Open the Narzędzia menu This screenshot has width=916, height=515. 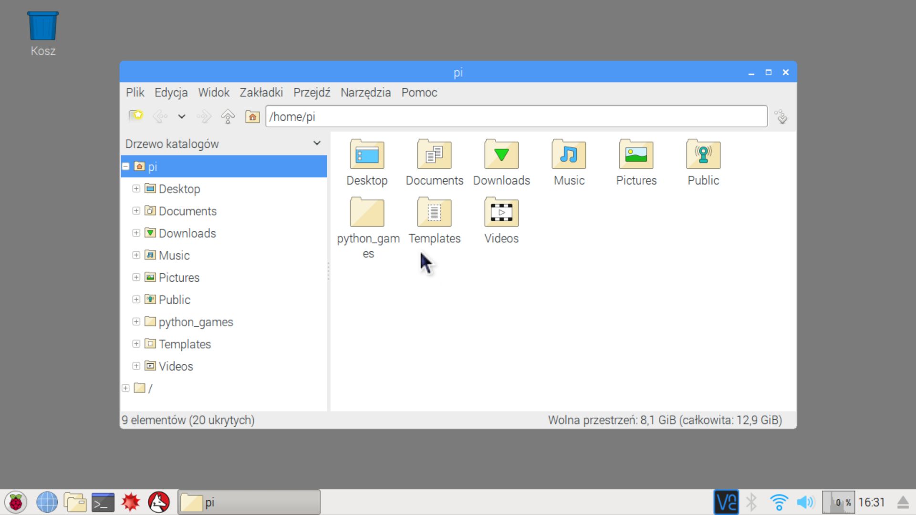pyautogui.click(x=365, y=93)
